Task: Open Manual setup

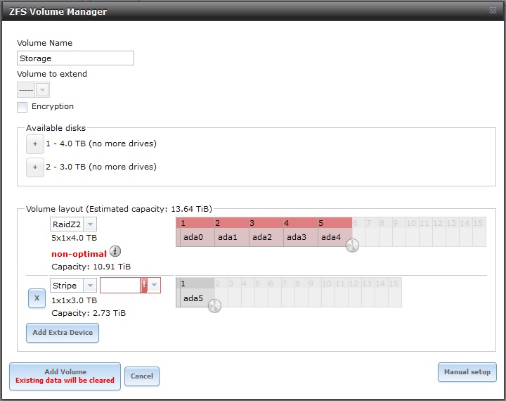Action: pyautogui.click(x=467, y=372)
